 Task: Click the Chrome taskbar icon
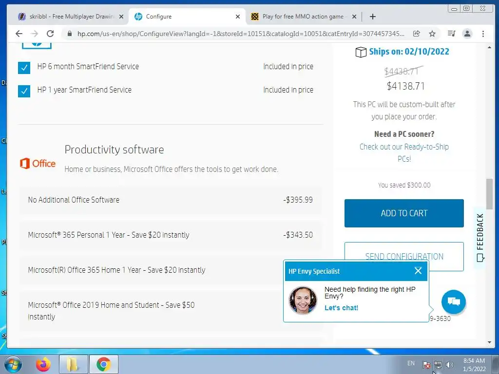(103, 364)
